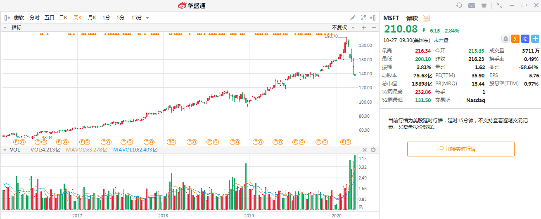This screenshot has height=219, width=541.
Task: Switch to the 月K monthly chart tab
Action: click(x=92, y=18)
